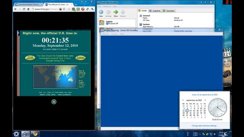Click the Time Exhibits link
Image resolution: width=244 pixels, height=137 pixels.
(x=64, y=95)
